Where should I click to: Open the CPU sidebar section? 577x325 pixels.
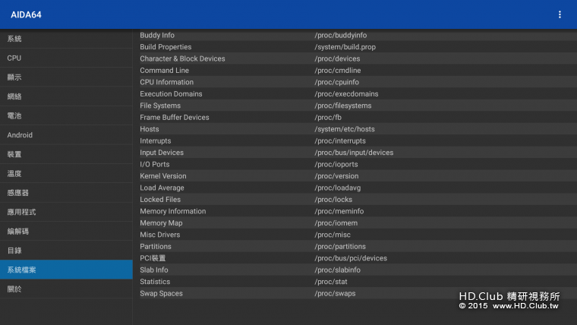tap(14, 58)
